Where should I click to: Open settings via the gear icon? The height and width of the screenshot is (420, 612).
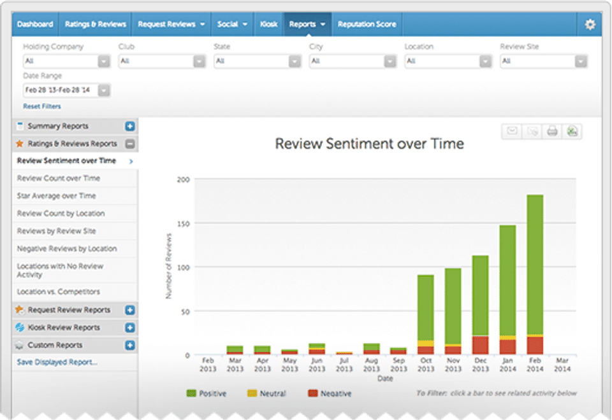coord(590,25)
